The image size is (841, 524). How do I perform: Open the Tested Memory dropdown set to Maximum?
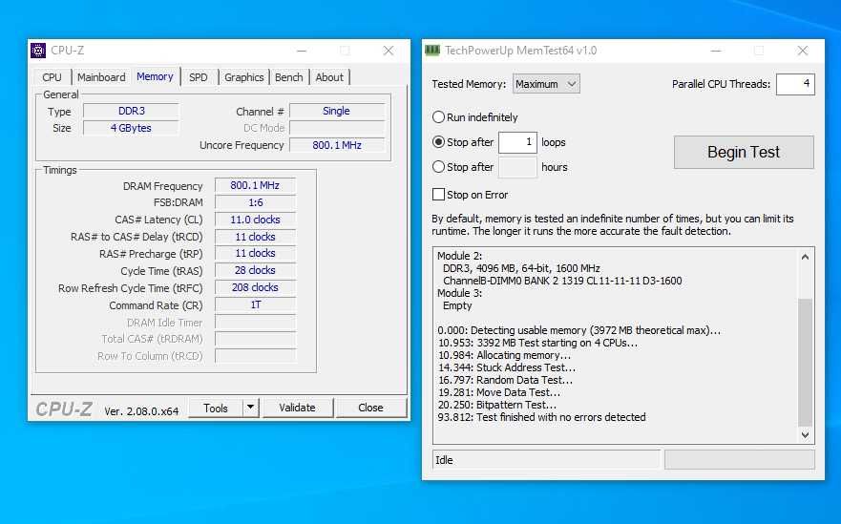click(x=546, y=84)
